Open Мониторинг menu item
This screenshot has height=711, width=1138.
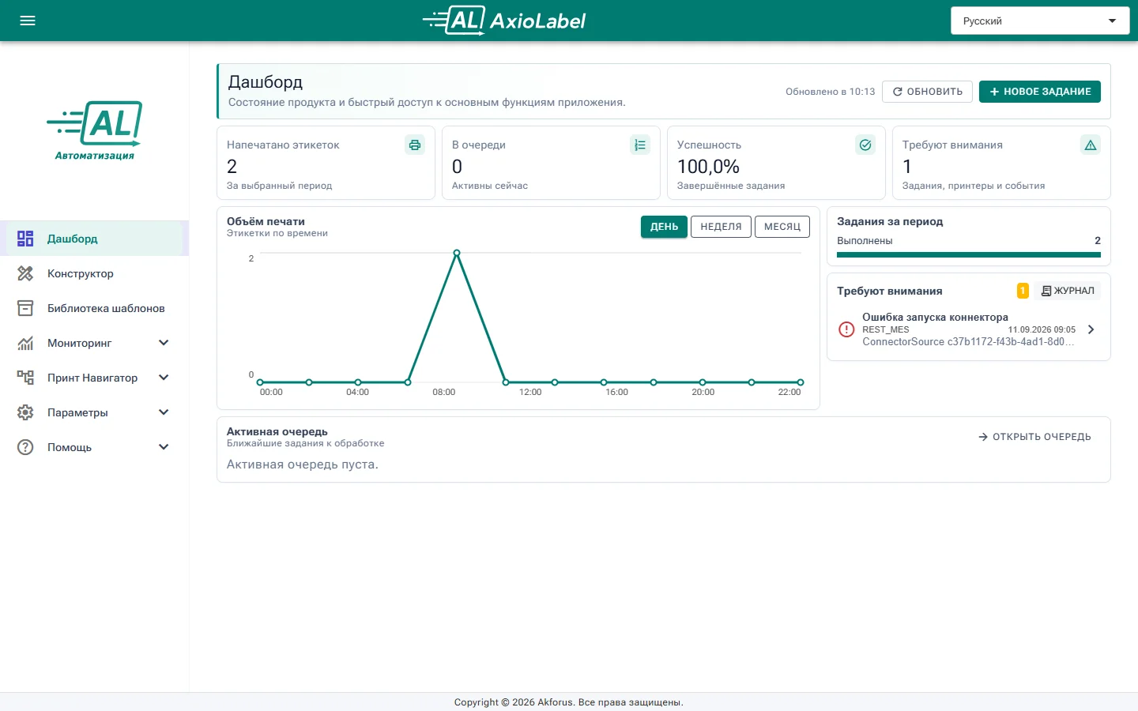pos(95,343)
